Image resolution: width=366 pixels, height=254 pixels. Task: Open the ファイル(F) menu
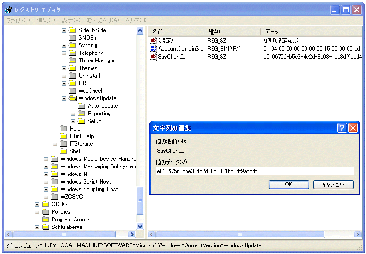pos(18,20)
